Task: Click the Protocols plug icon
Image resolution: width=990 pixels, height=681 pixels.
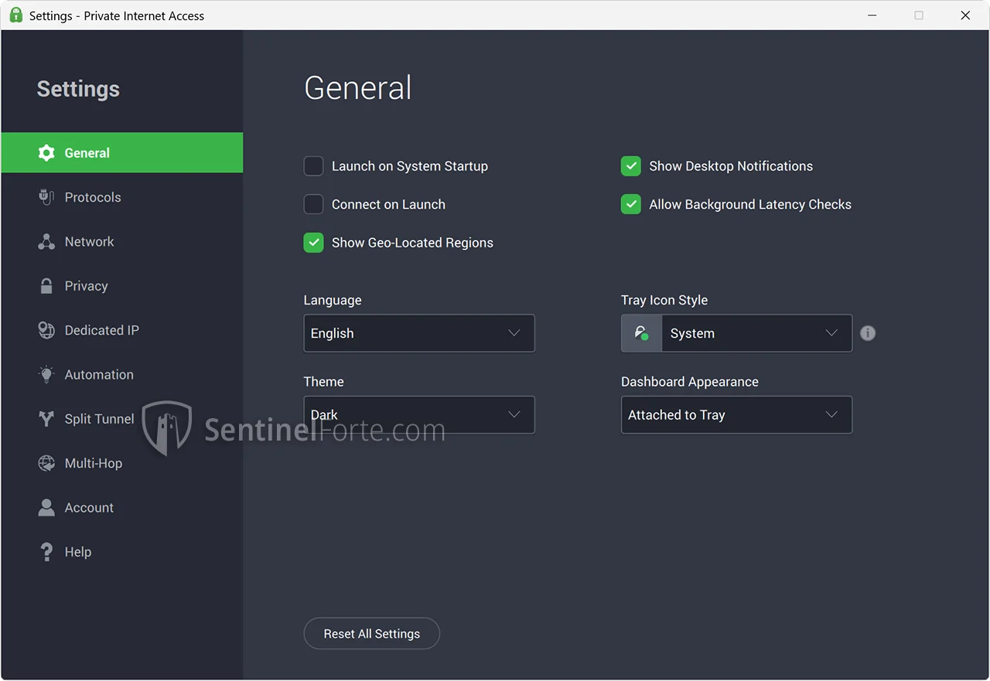Action: (46, 197)
